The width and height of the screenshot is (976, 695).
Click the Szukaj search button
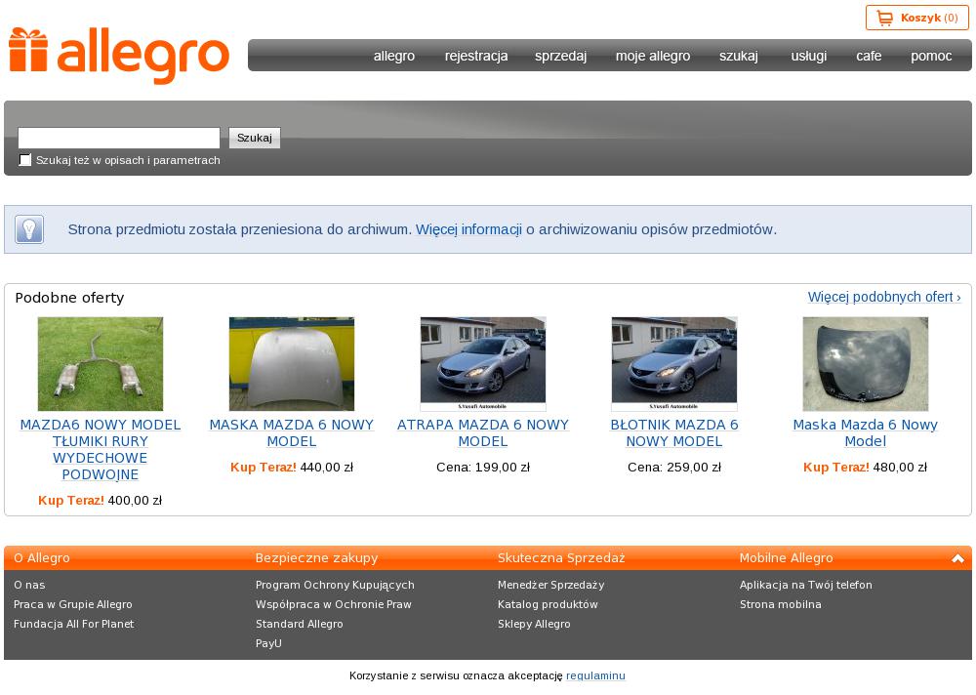pos(255,138)
